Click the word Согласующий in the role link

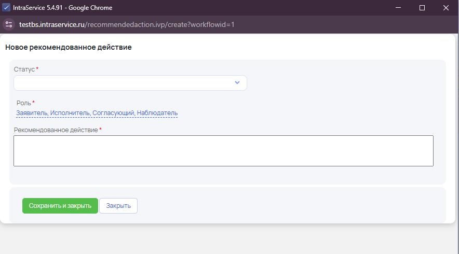(x=113, y=113)
